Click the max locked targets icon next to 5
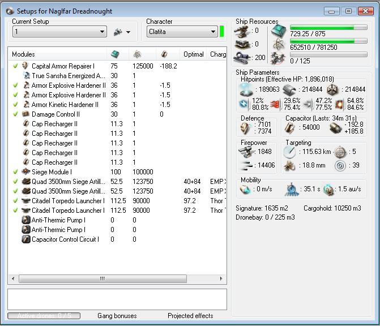 (x=340, y=152)
